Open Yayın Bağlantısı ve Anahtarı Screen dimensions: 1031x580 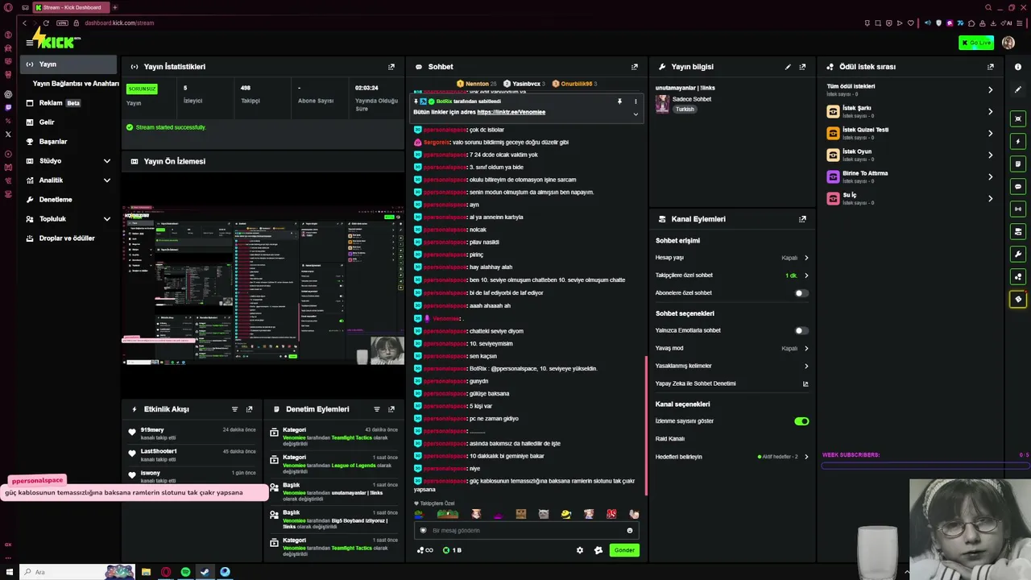pos(76,84)
